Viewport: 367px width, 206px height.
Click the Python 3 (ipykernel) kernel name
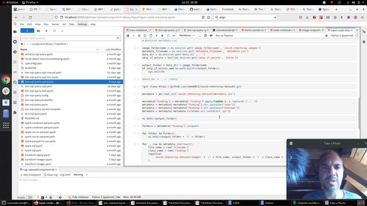click(342, 35)
